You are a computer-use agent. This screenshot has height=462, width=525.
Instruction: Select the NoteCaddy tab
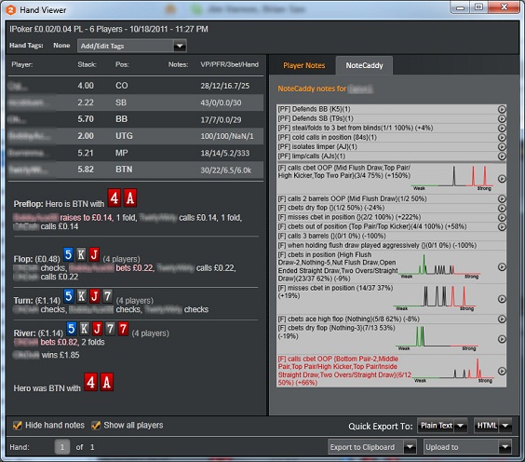click(364, 65)
